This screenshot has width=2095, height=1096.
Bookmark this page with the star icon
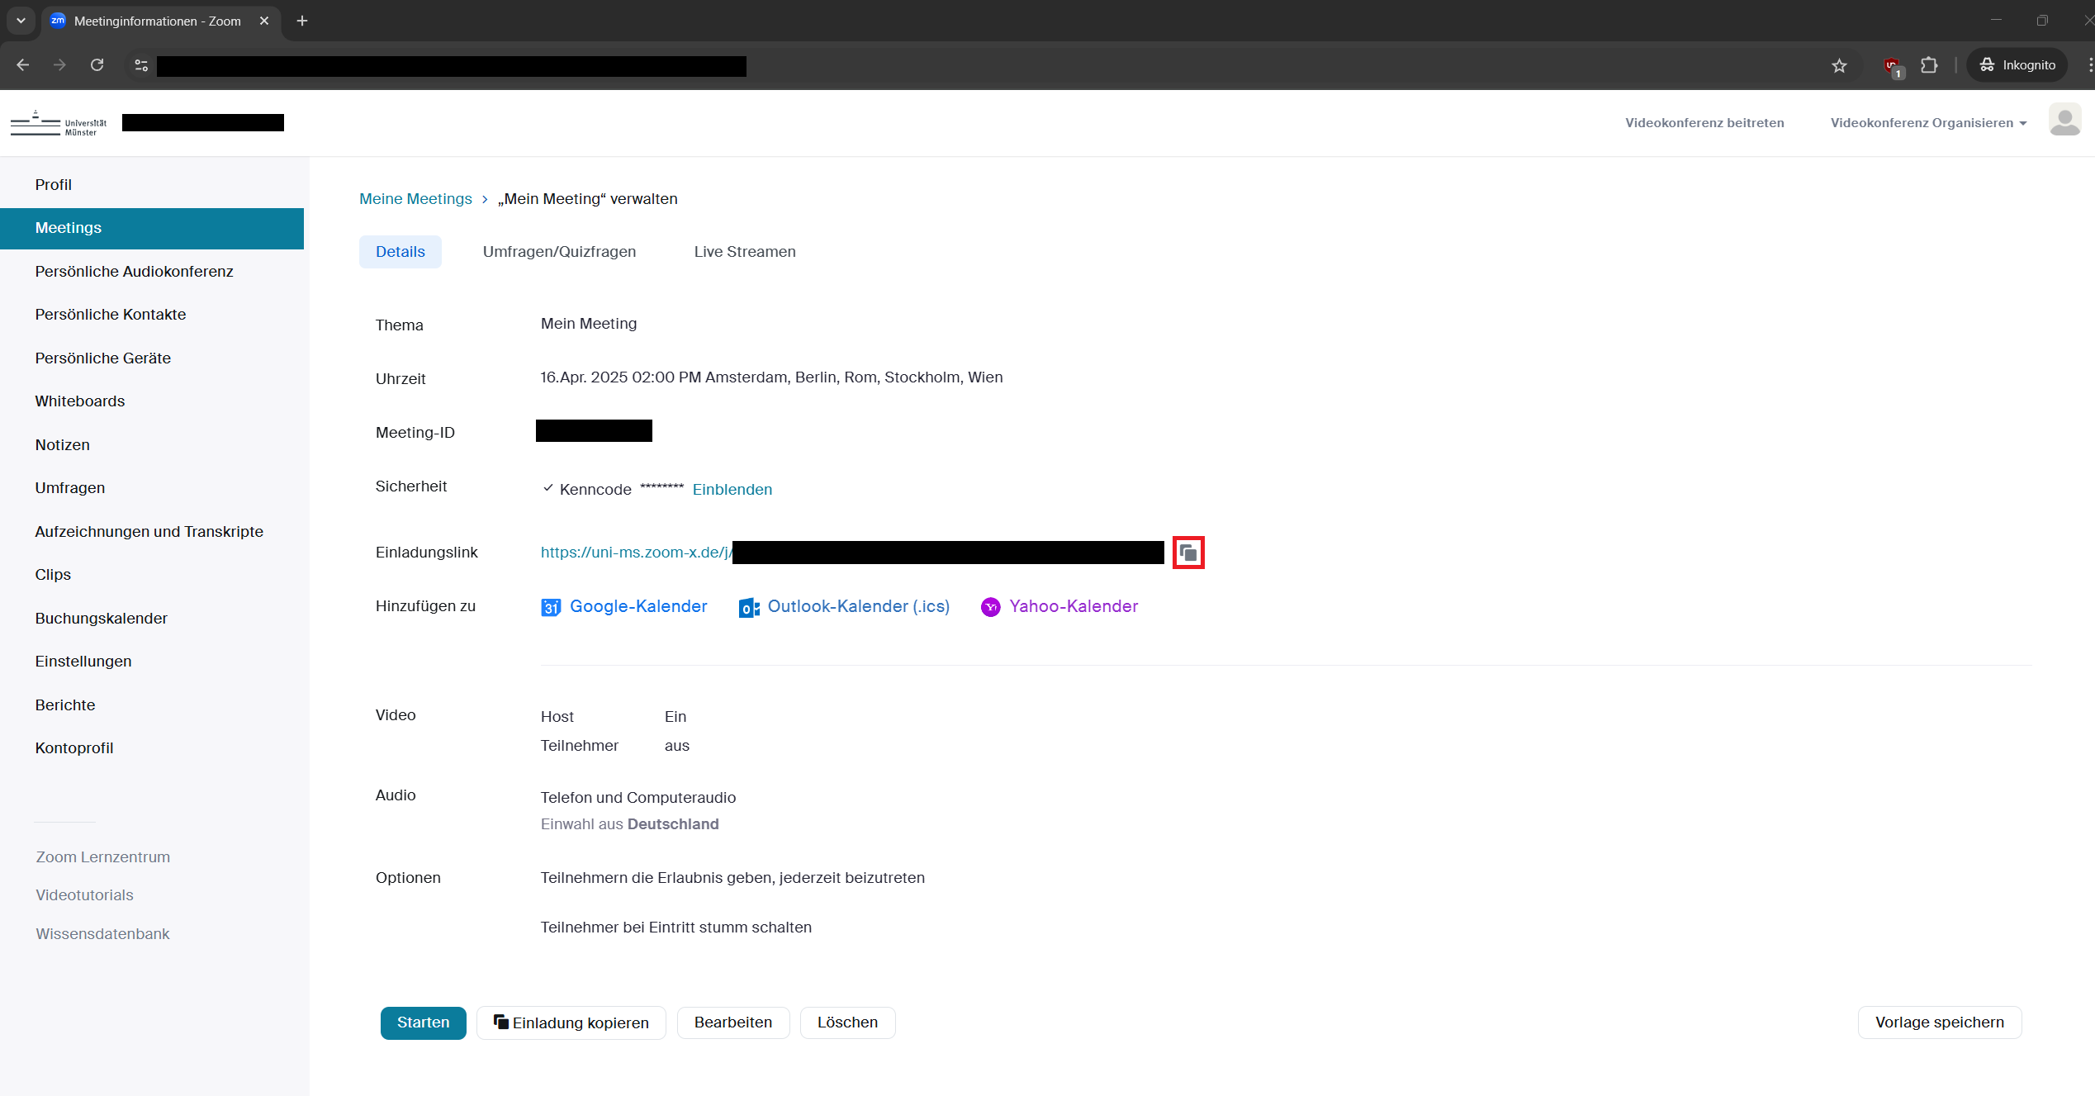(1839, 65)
